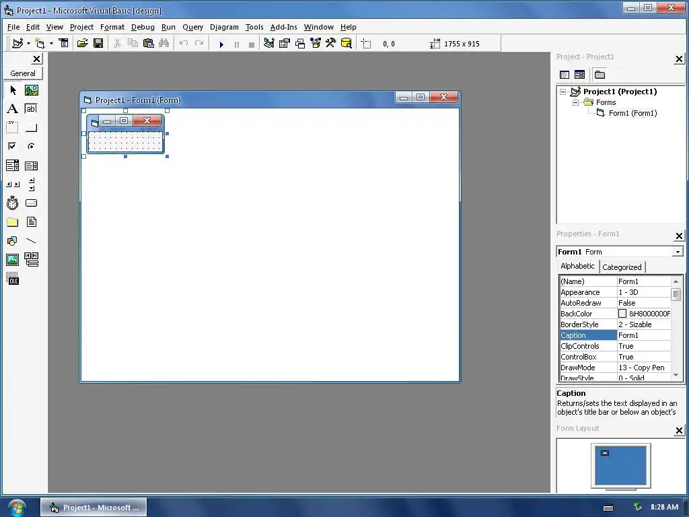Select the DriveListBox control tool
The width and height of the screenshot is (689, 517).
click(x=31, y=203)
